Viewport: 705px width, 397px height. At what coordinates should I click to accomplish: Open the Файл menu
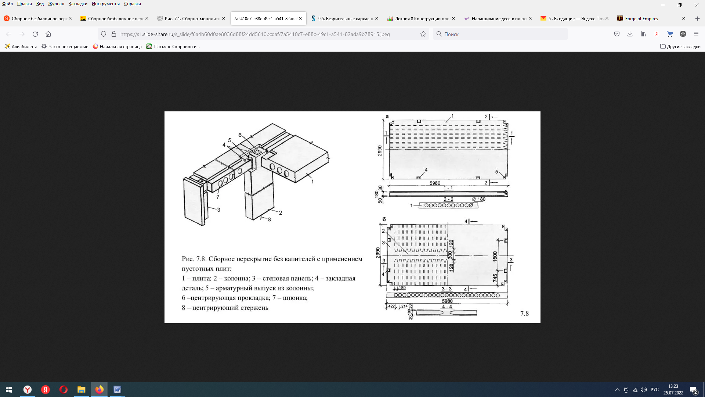coord(7,4)
